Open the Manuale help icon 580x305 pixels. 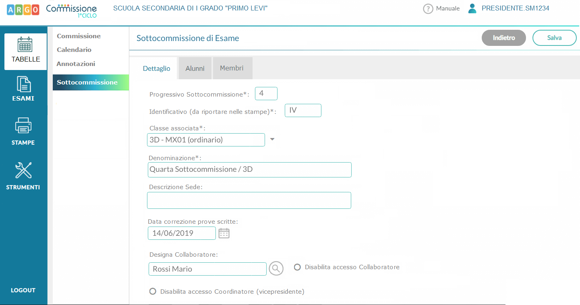[428, 8]
